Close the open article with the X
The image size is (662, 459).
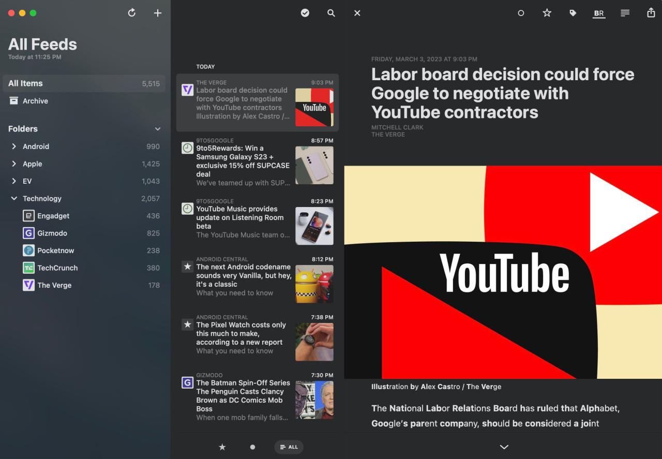click(357, 13)
